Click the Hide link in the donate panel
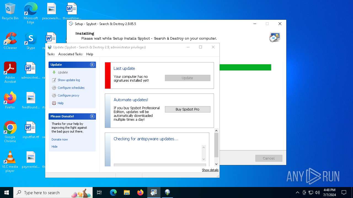The image size is (353, 198). coord(55,147)
